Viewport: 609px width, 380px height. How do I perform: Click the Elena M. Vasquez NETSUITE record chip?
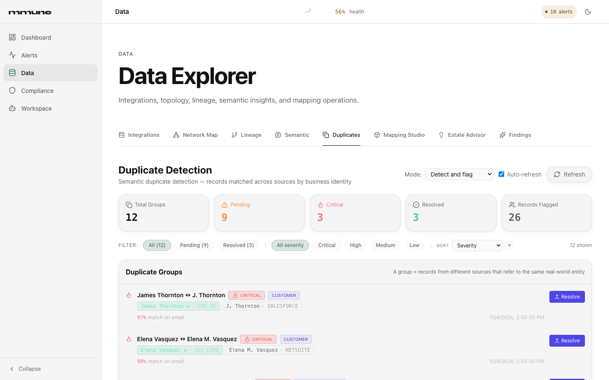[x=269, y=350]
